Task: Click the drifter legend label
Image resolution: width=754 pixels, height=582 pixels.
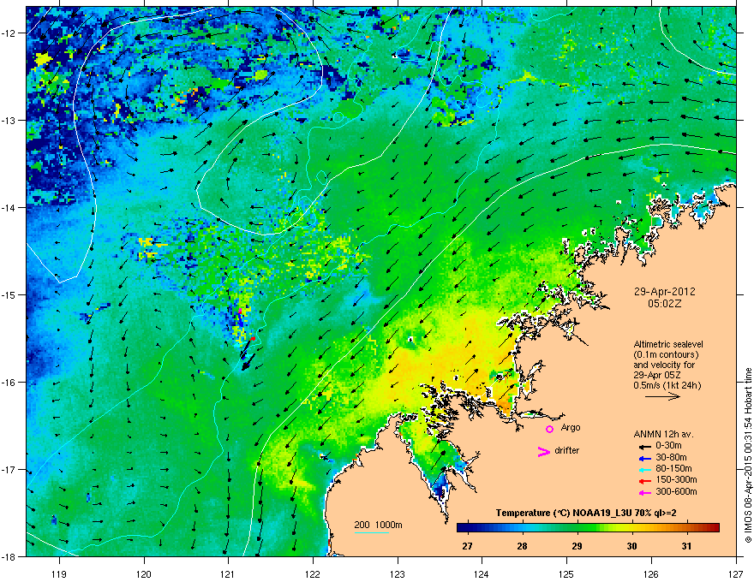Action: 567,450
